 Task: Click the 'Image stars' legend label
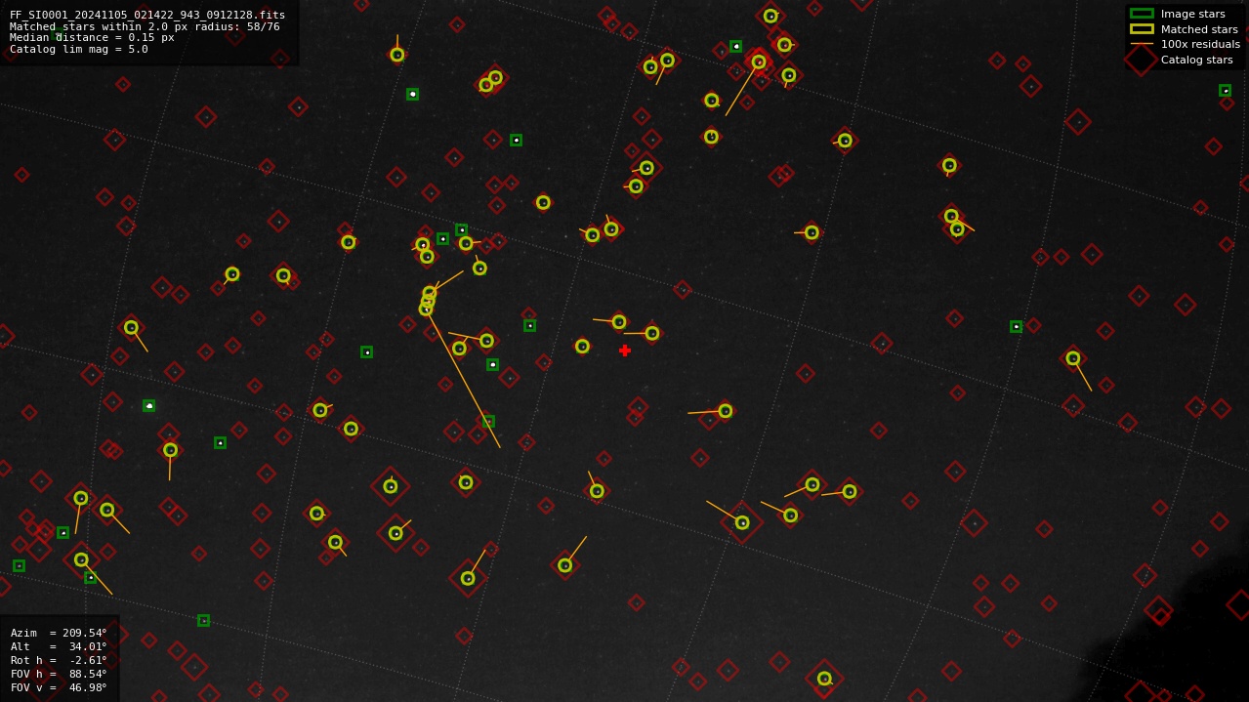click(x=1192, y=14)
